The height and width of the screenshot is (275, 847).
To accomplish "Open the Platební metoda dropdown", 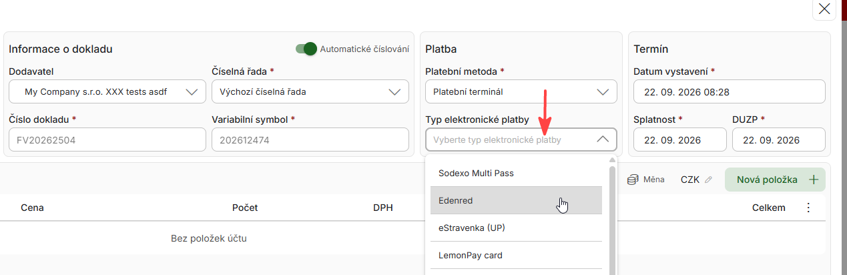I will coord(521,91).
